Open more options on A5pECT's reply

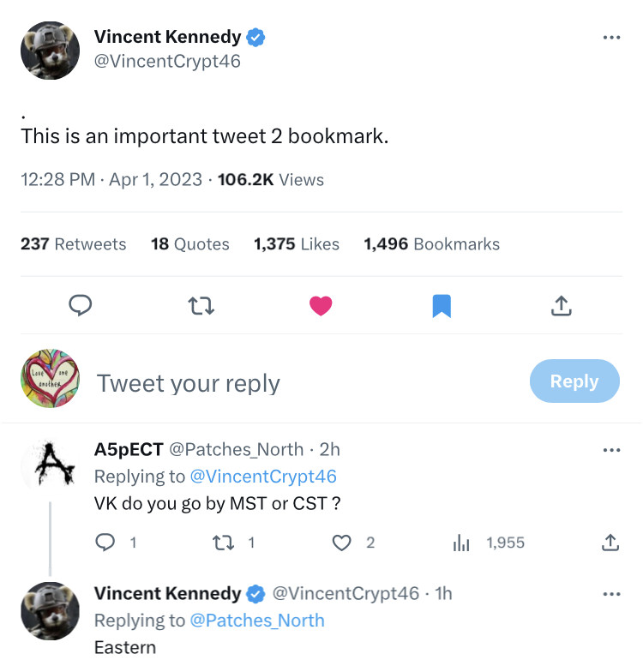pyautogui.click(x=610, y=450)
